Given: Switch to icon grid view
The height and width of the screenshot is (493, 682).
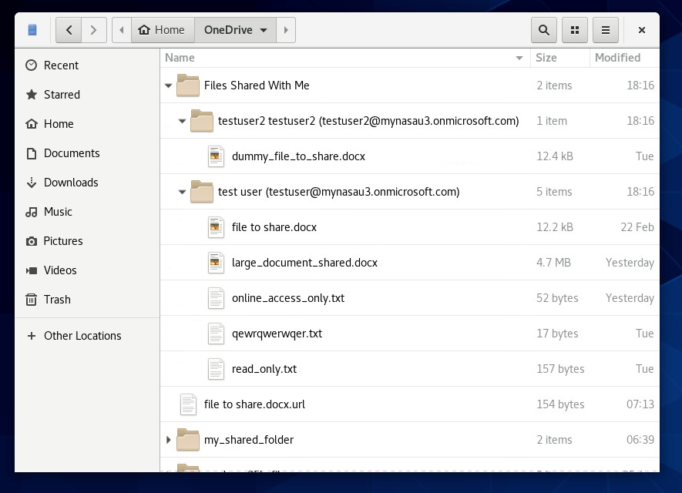Looking at the screenshot, I should [575, 30].
